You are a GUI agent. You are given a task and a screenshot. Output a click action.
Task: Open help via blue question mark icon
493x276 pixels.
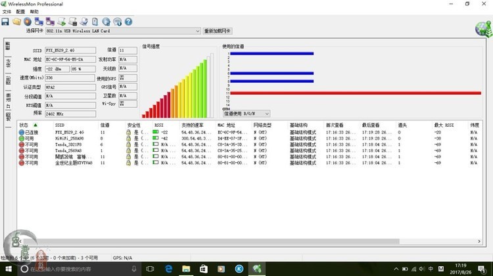tap(128, 22)
